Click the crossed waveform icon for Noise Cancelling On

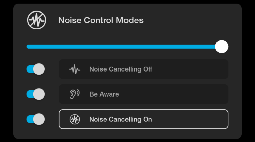[x=75, y=119]
